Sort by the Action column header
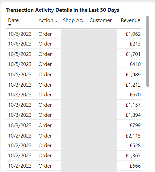 [x=48, y=20]
